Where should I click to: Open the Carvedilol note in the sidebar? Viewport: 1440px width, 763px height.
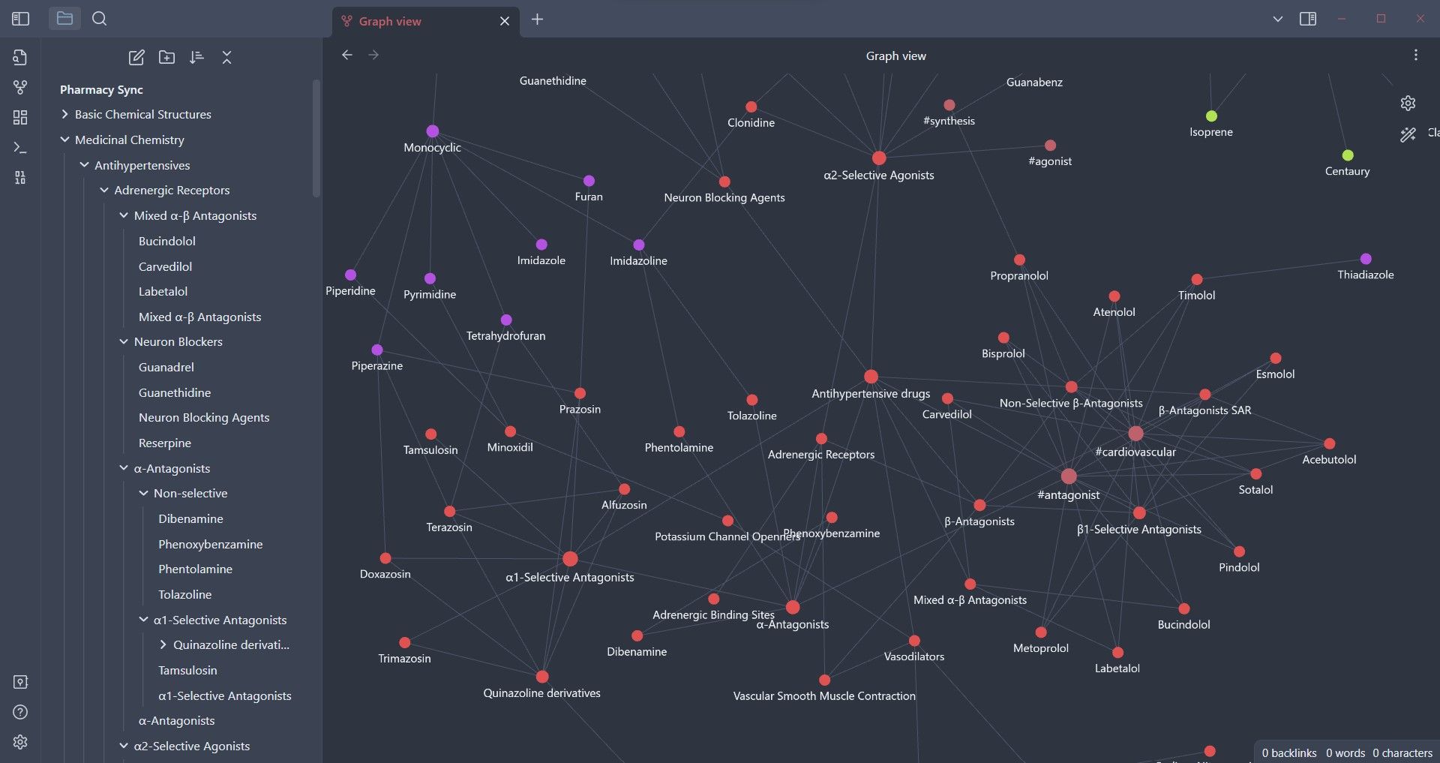(x=165, y=266)
